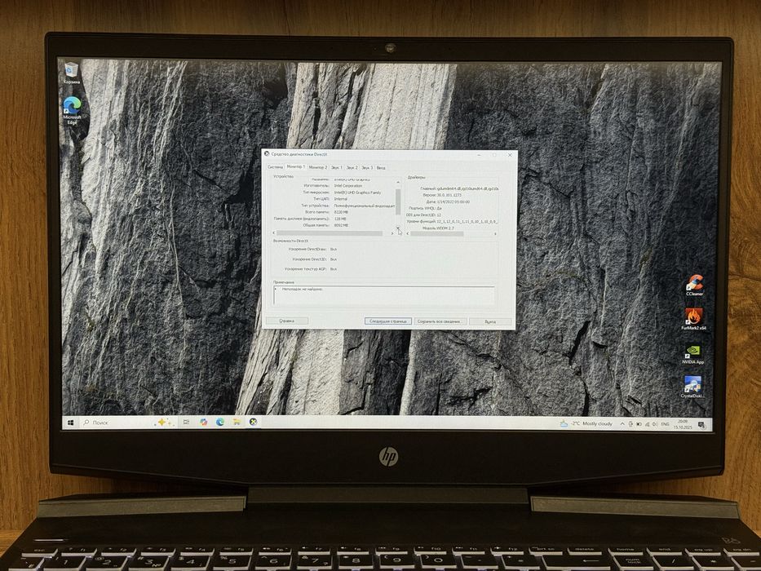This screenshot has height=571, width=761.
Task: Open CrystalDiskInfo desktop shortcut
Action: click(x=692, y=387)
